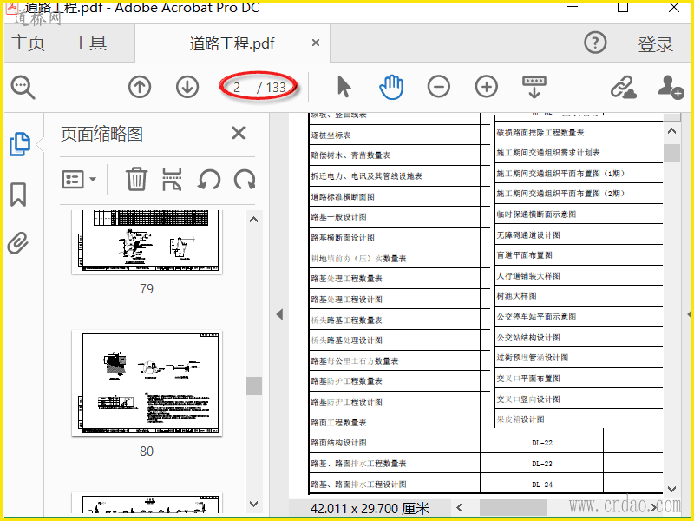The image size is (694, 521).
Task: Click the insert page break icon
Action: pos(172,179)
